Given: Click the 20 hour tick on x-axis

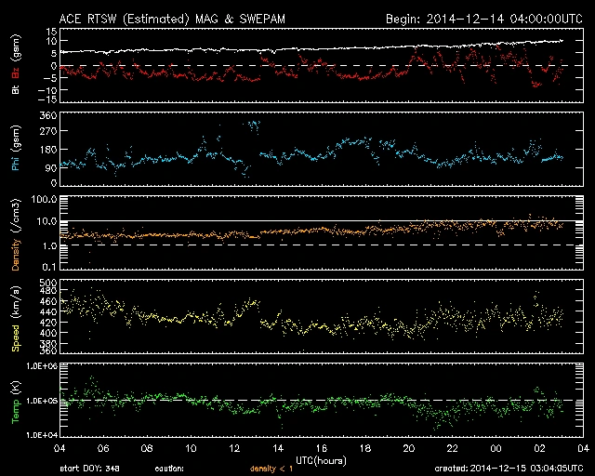Looking at the screenshot, I should click(x=408, y=448).
